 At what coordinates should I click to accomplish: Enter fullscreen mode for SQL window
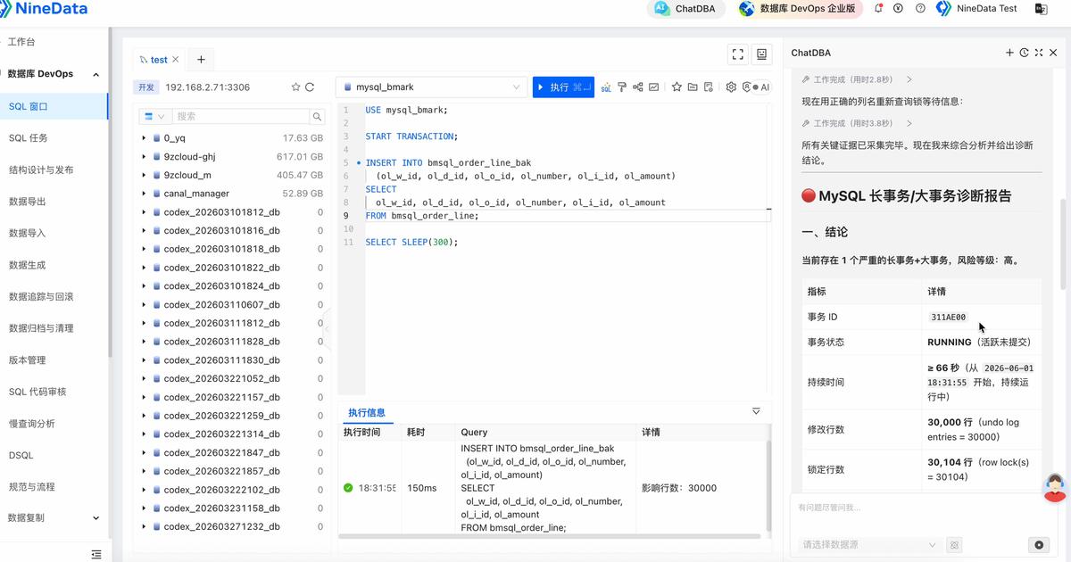pos(738,54)
